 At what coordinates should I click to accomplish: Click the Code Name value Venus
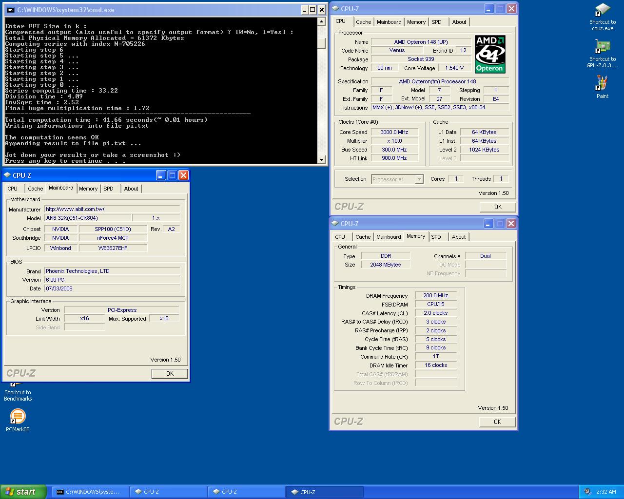(x=397, y=50)
